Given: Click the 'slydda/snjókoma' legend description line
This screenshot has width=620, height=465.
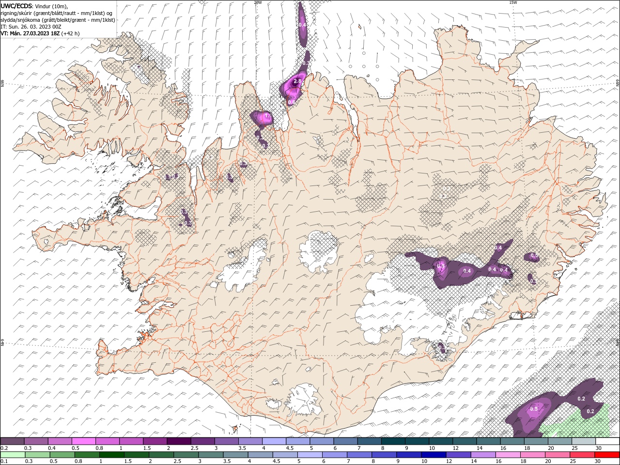Looking at the screenshot, I should pyautogui.click(x=58, y=20).
